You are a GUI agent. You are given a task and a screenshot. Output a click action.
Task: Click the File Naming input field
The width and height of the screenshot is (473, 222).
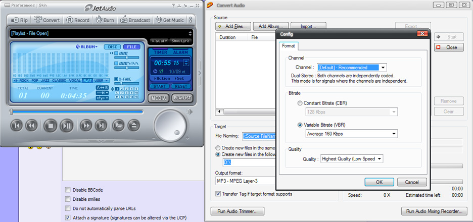[x=259, y=136]
